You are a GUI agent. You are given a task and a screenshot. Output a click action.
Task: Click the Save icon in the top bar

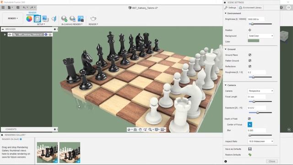(18, 7)
